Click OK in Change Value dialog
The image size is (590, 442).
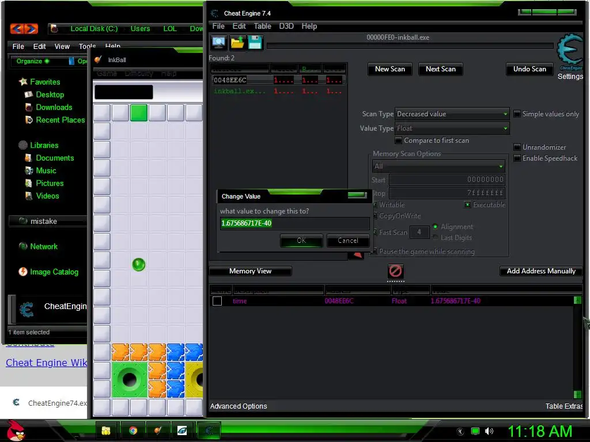[x=301, y=241]
